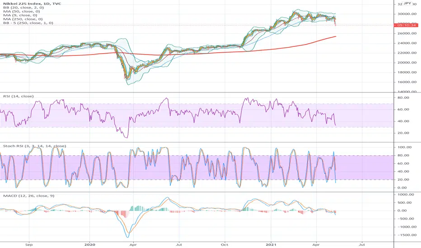421x248 pixels.
Task: Click the 20.00 label on the Stoch RSI axis
Action: pyautogui.click(x=403, y=179)
